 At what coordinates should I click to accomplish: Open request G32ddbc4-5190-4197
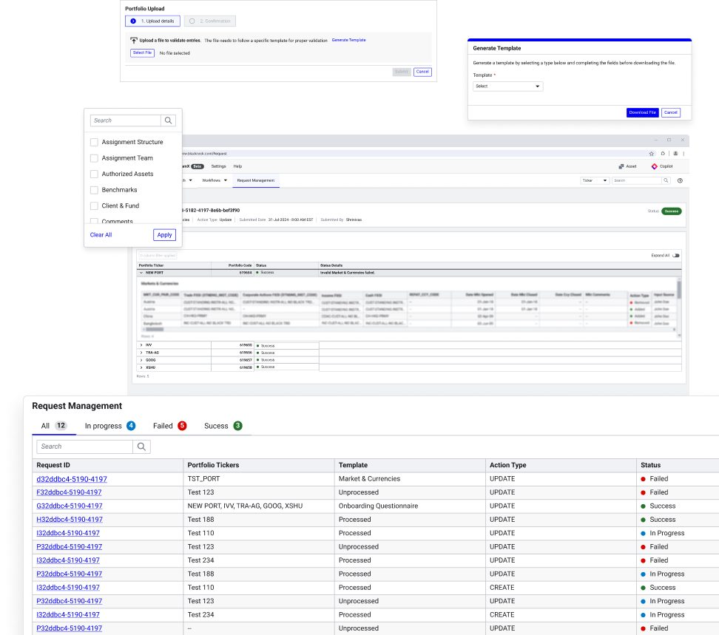click(x=70, y=506)
